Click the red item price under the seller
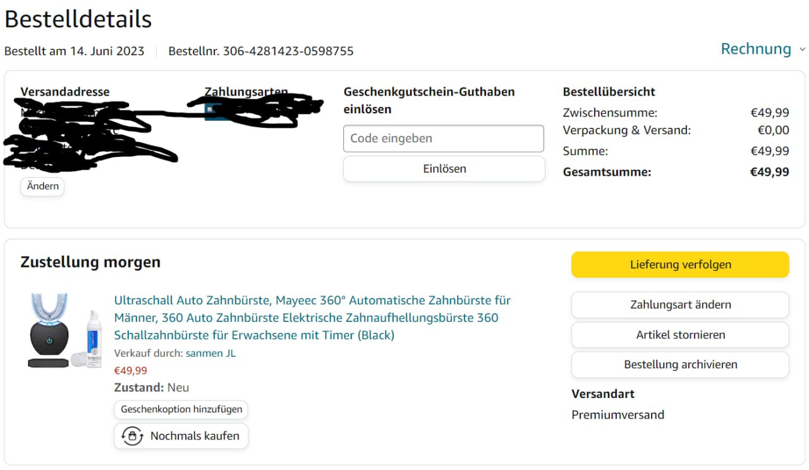809x470 pixels. (x=130, y=371)
